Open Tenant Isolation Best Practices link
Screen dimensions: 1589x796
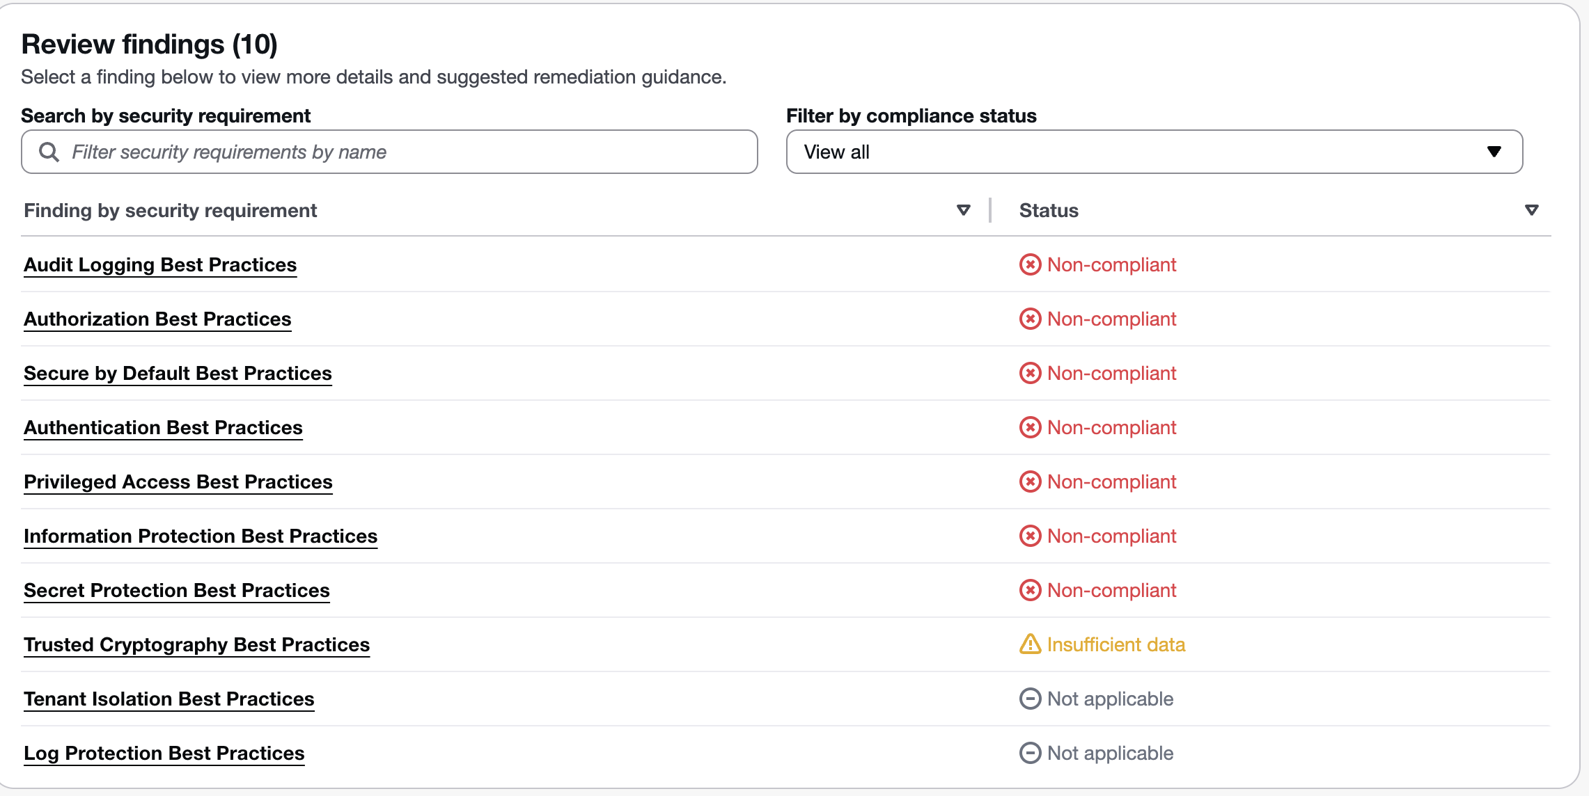pyautogui.click(x=169, y=699)
